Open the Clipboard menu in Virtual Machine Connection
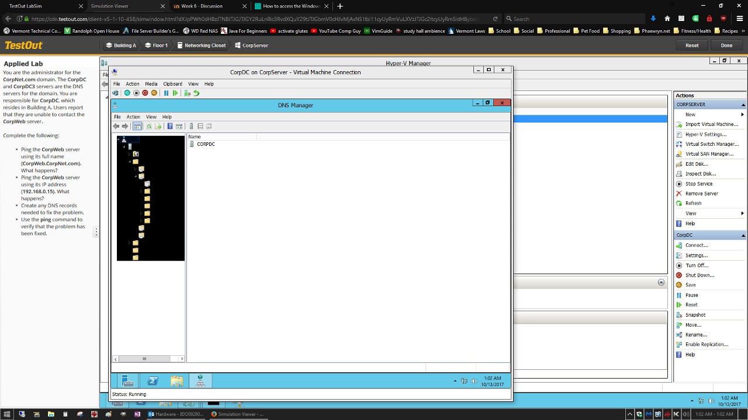748x420 pixels. tap(172, 84)
